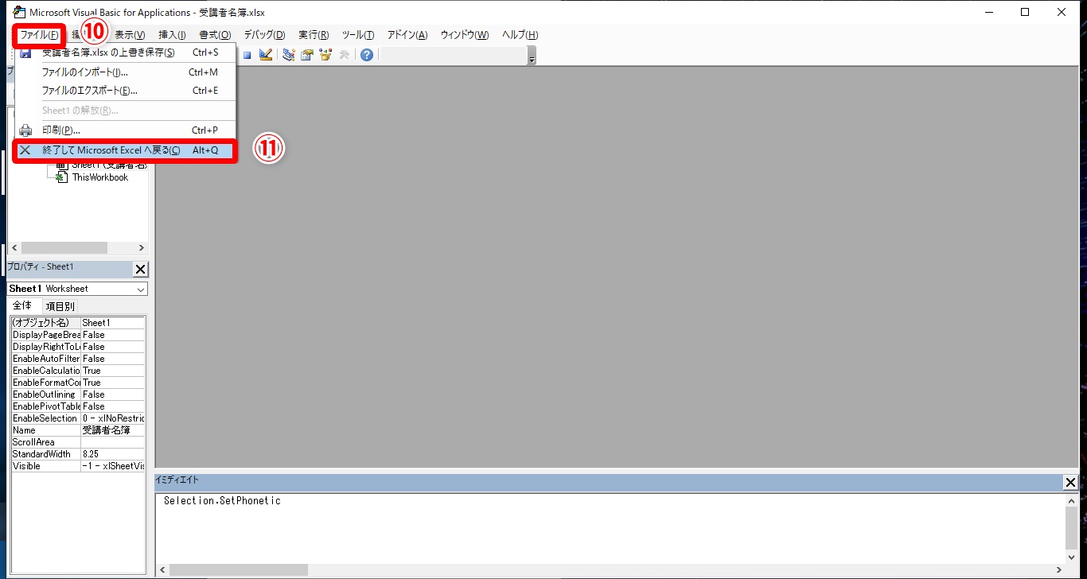Screen dimensions: 1087x579
Task: Open the 挿入(I) menu
Action: point(172,35)
